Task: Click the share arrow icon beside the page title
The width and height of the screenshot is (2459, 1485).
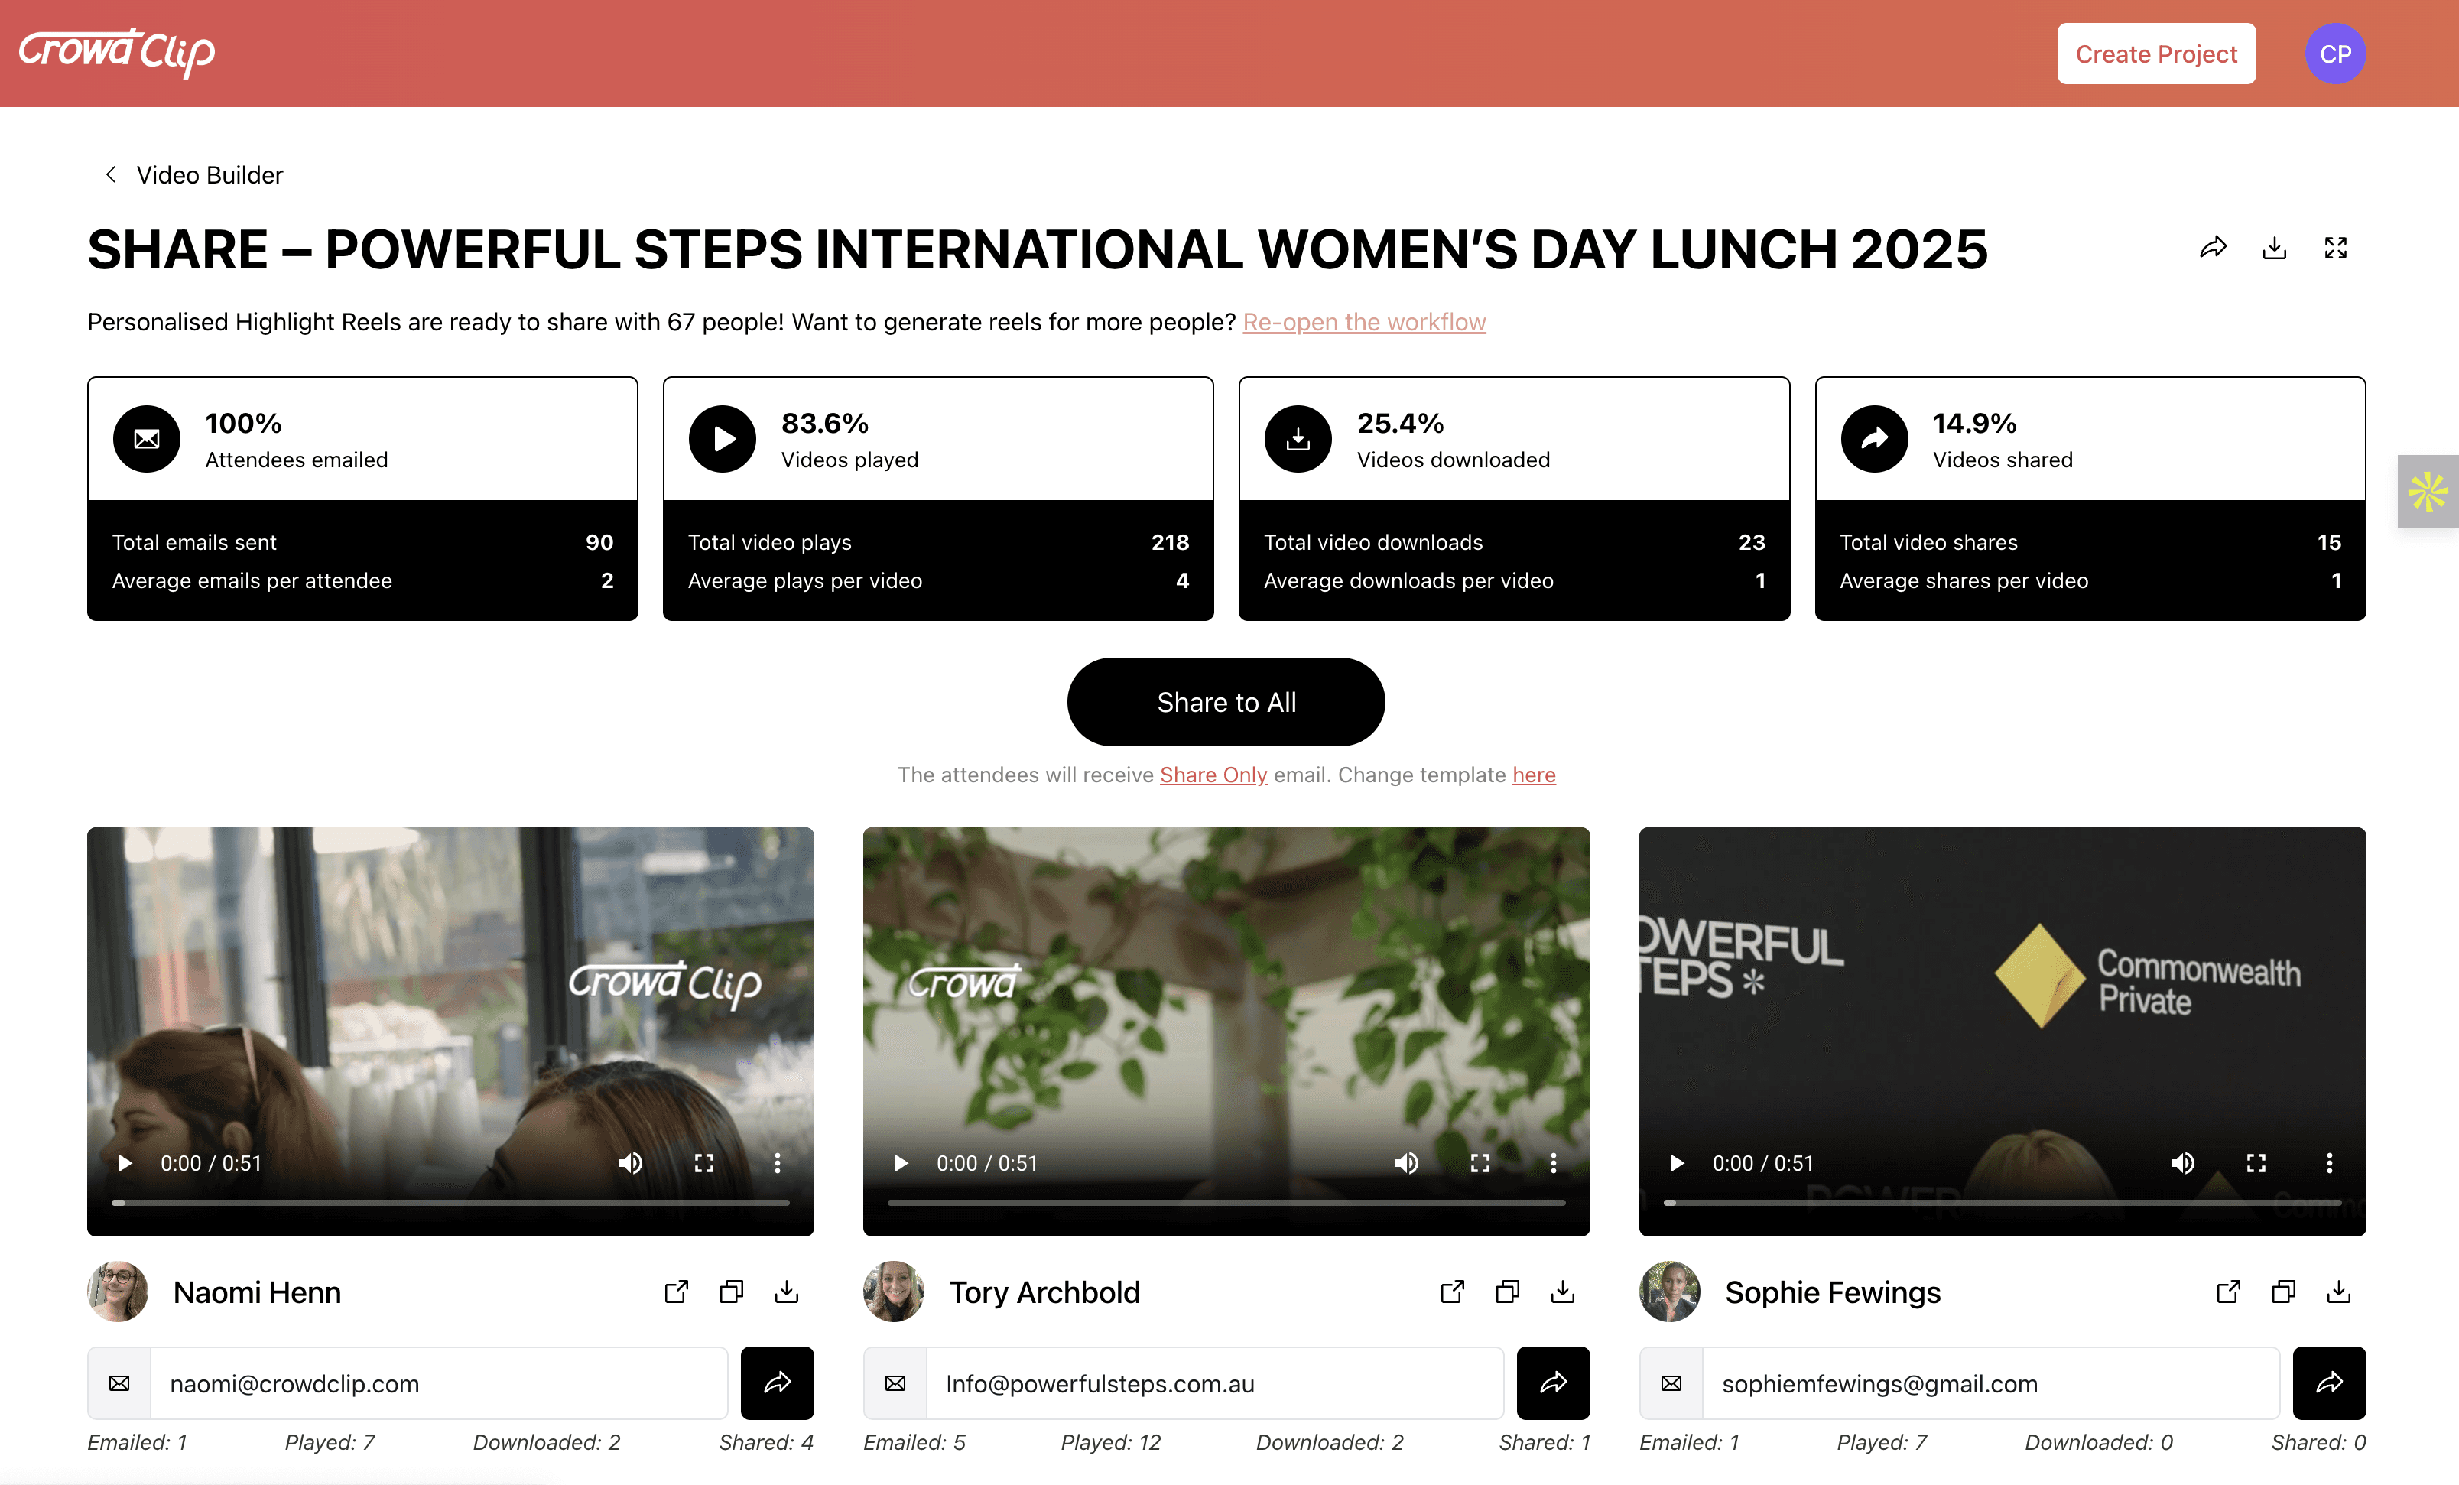Action: point(2214,248)
